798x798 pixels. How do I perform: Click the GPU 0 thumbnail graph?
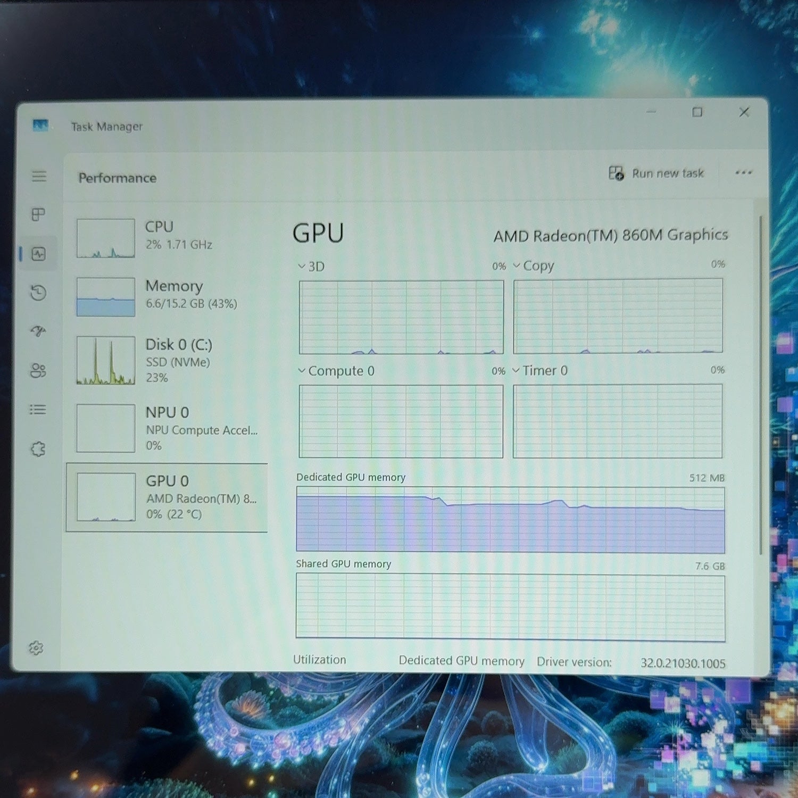click(106, 497)
